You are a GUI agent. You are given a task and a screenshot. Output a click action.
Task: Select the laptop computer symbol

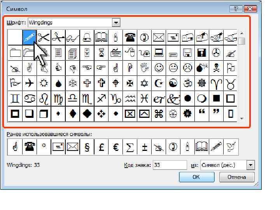[159, 52]
